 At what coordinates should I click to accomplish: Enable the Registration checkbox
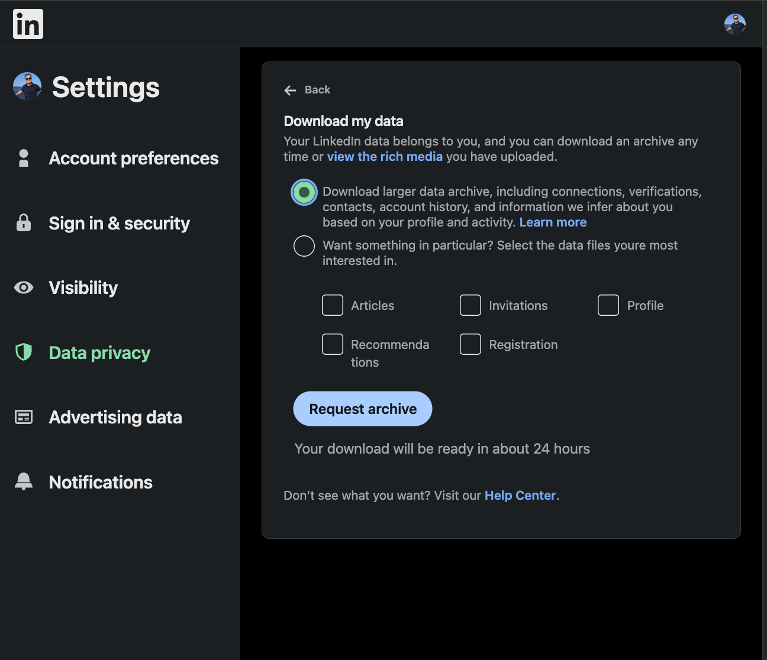[x=470, y=344]
